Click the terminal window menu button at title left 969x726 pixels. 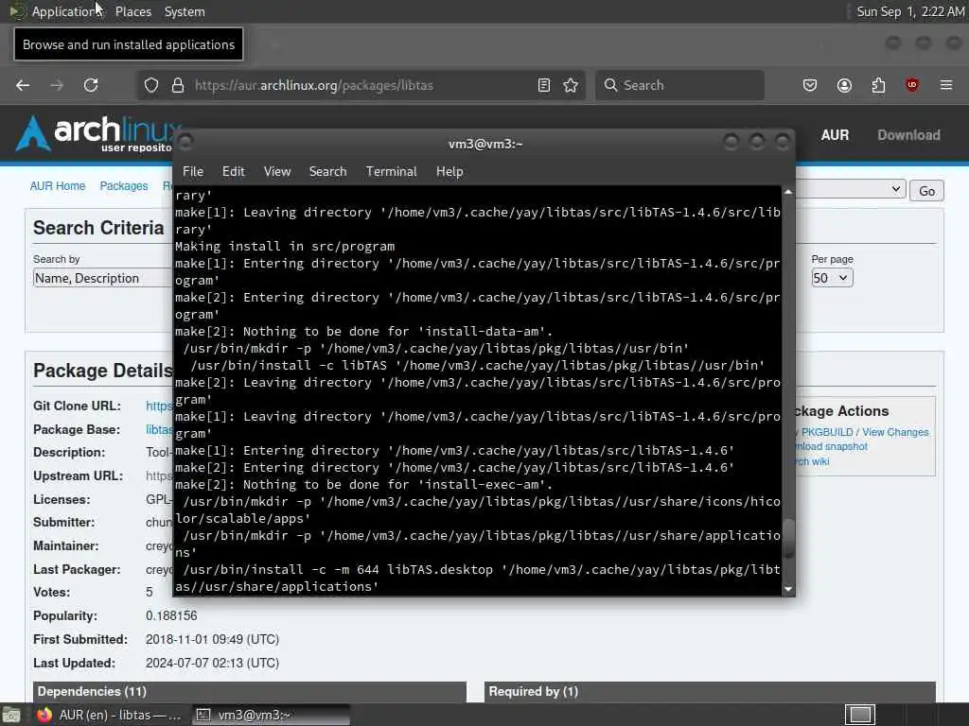[x=185, y=142]
